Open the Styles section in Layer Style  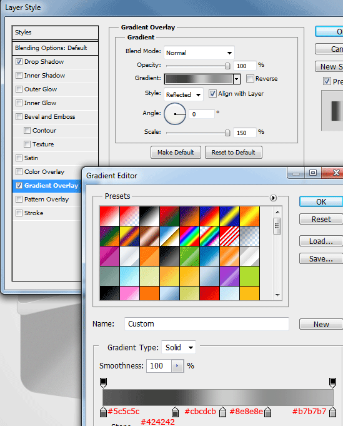tap(55, 33)
